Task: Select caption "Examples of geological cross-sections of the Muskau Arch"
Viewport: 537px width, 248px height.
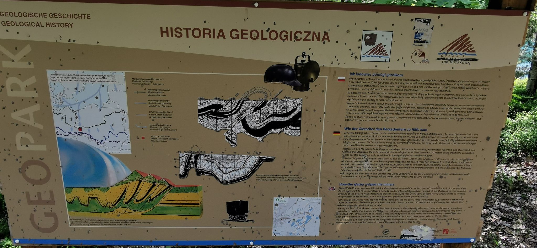Action: tap(279, 180)
